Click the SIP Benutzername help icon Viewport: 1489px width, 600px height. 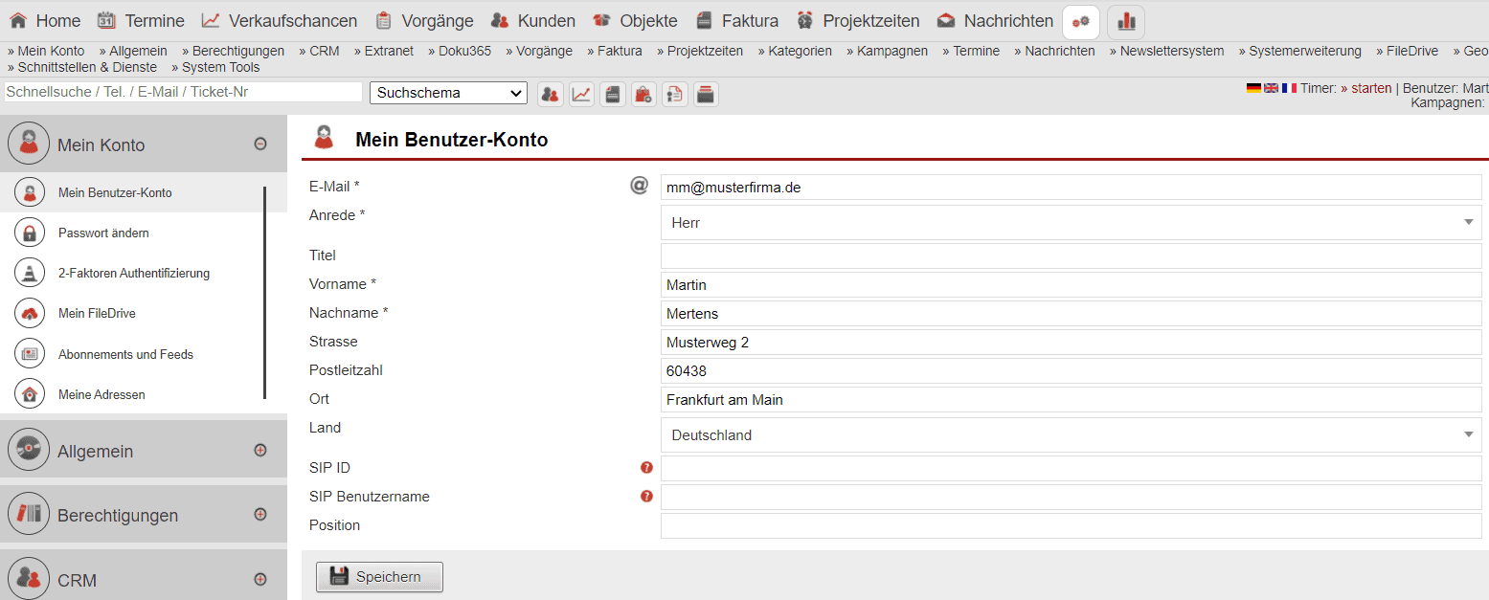[x=646, y=497]
